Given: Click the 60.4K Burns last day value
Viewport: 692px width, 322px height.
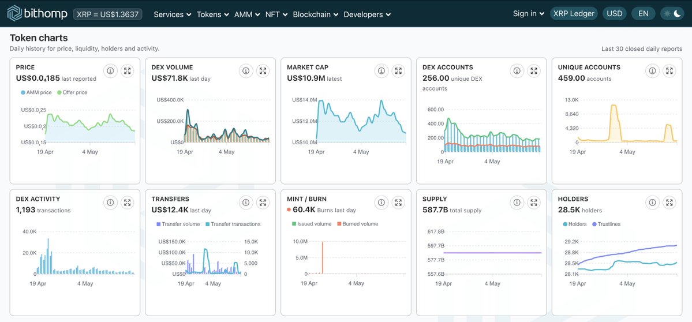Looking at the screenshot, I should [x=304, y=210].
